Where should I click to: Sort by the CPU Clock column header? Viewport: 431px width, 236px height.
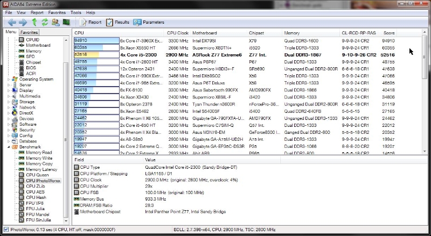(178, 33)
